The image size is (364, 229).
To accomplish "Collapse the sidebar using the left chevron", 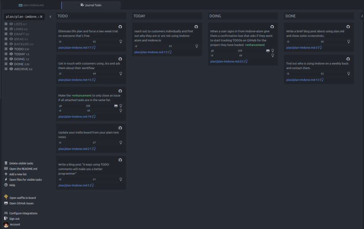I will point(51,16).
